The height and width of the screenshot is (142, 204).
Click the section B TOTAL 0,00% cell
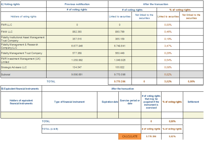pyautogui.click(x=172, y=121)
